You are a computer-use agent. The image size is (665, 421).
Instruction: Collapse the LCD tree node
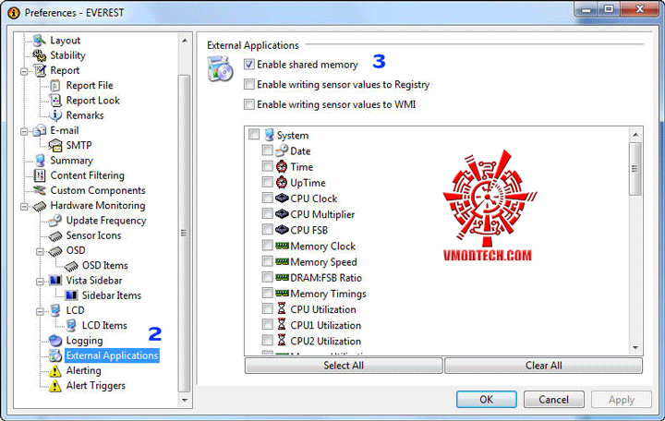tap(40, 312)
